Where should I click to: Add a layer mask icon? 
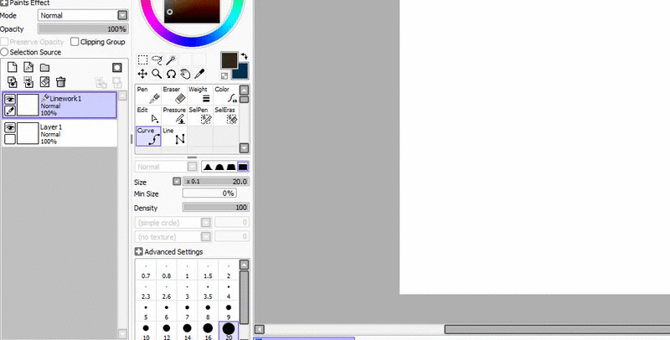tap(116, 68)
